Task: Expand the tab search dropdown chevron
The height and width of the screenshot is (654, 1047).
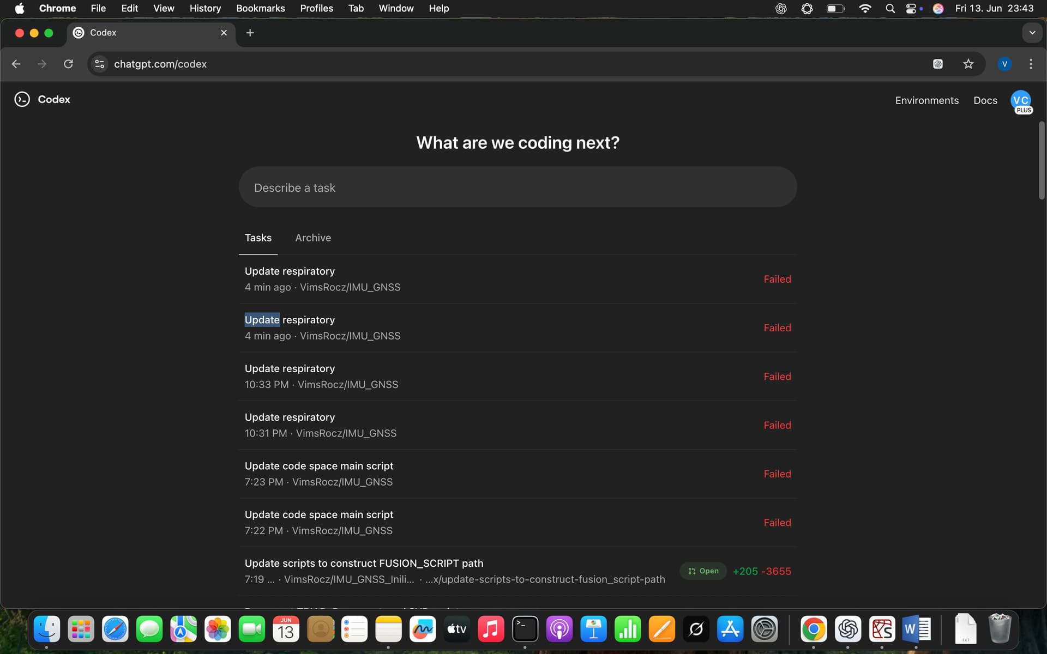Action: [1032, 33]
